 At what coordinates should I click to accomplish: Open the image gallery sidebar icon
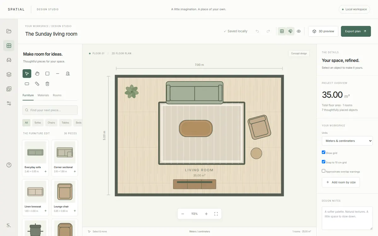pos(9,89)
